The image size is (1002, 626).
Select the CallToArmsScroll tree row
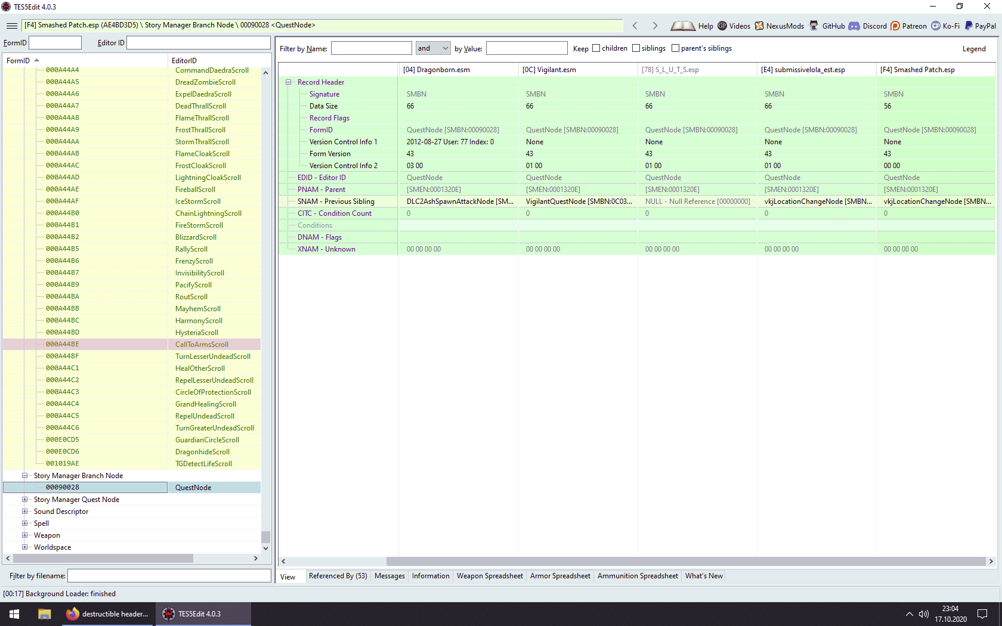pyautogui.click(x=132, y=345)
